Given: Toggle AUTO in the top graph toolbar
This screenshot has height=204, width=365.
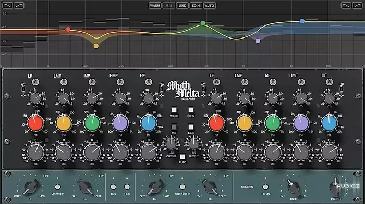Looking at the screenshot, I should 210,6.
